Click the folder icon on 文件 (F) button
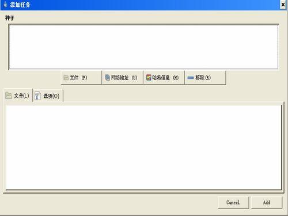Image resolution: width=288 pixels, height=216 pixels. 66,78
